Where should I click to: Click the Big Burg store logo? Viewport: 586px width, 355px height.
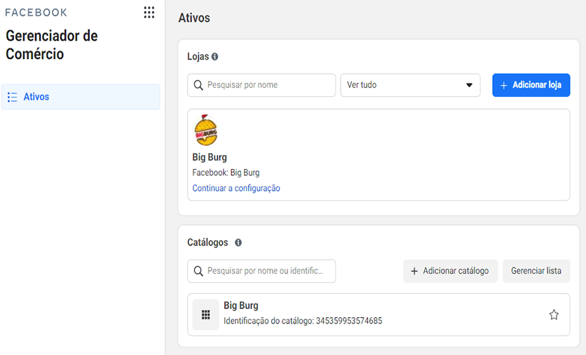click(x=206, y=130)
